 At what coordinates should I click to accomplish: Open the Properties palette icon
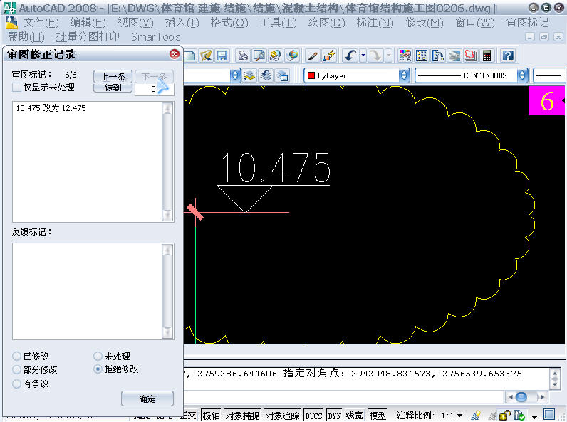point(405,56)
